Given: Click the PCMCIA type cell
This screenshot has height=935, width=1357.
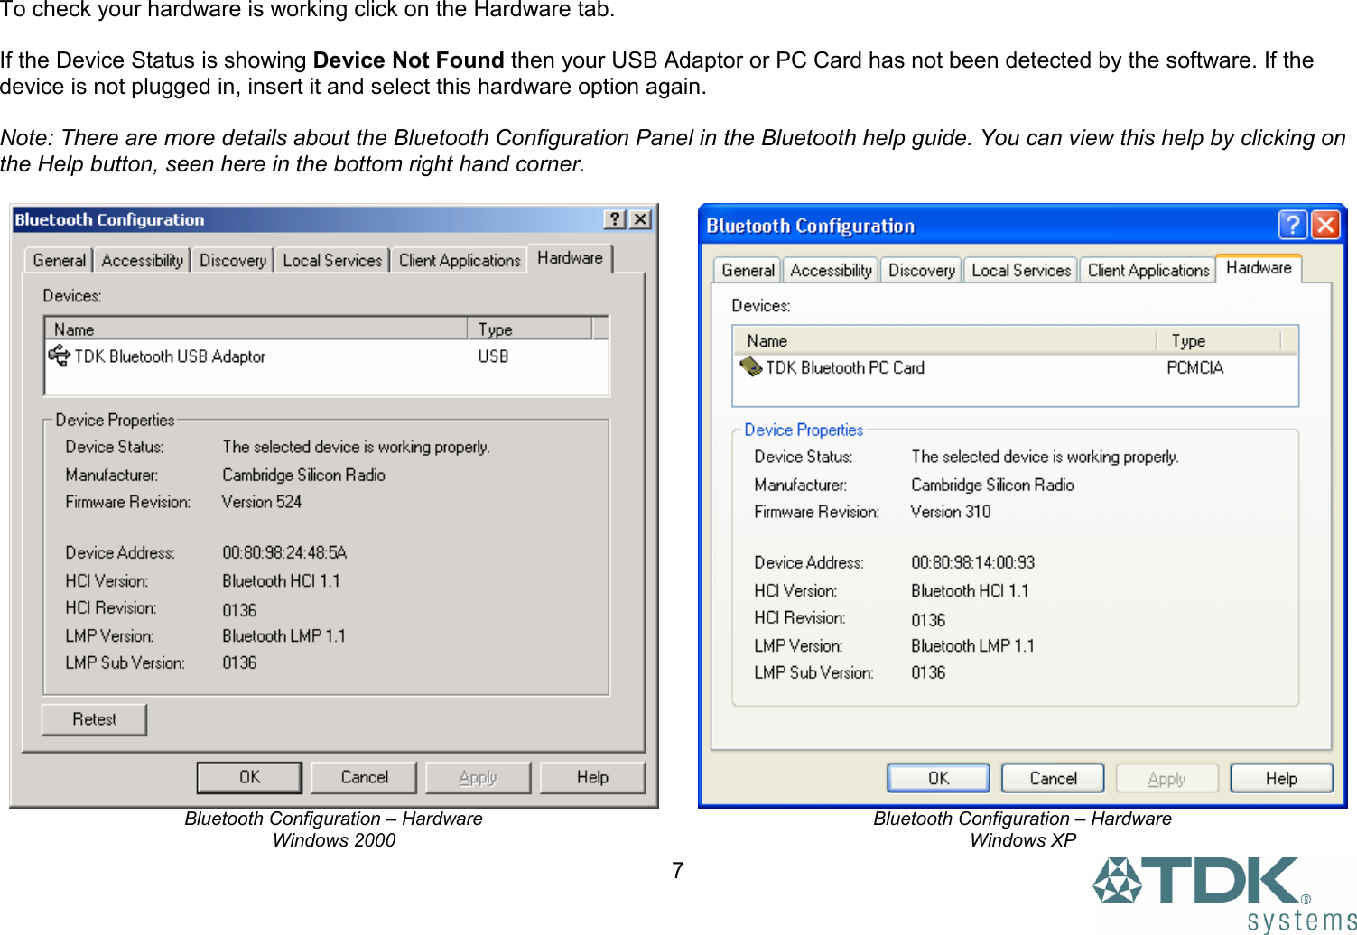Looking at the screenshot, I should point(1194,367).
